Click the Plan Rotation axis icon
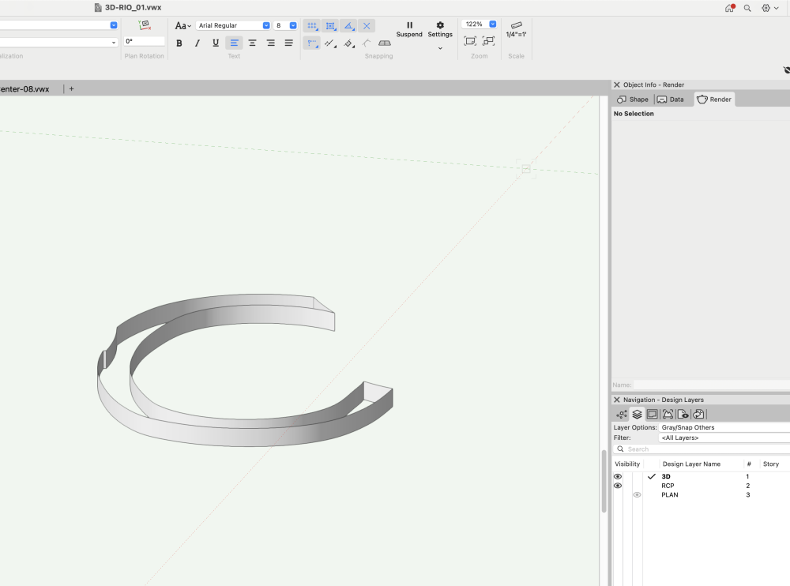The width and height of the screenshot is (790, 586). 144,26
